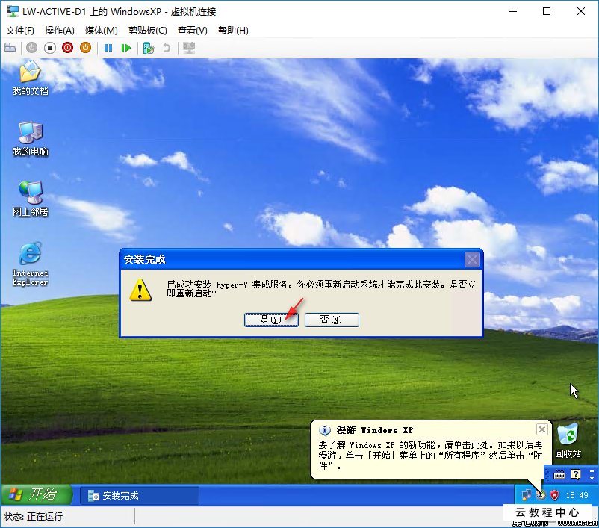Click the warning icon in dialog

(140, 290)
